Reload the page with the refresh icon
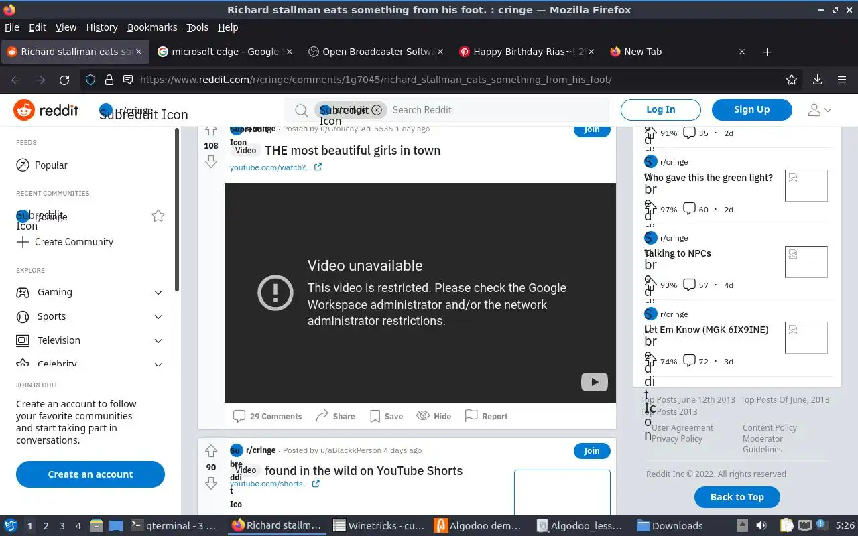858x536 pixels. pos(64,80)
